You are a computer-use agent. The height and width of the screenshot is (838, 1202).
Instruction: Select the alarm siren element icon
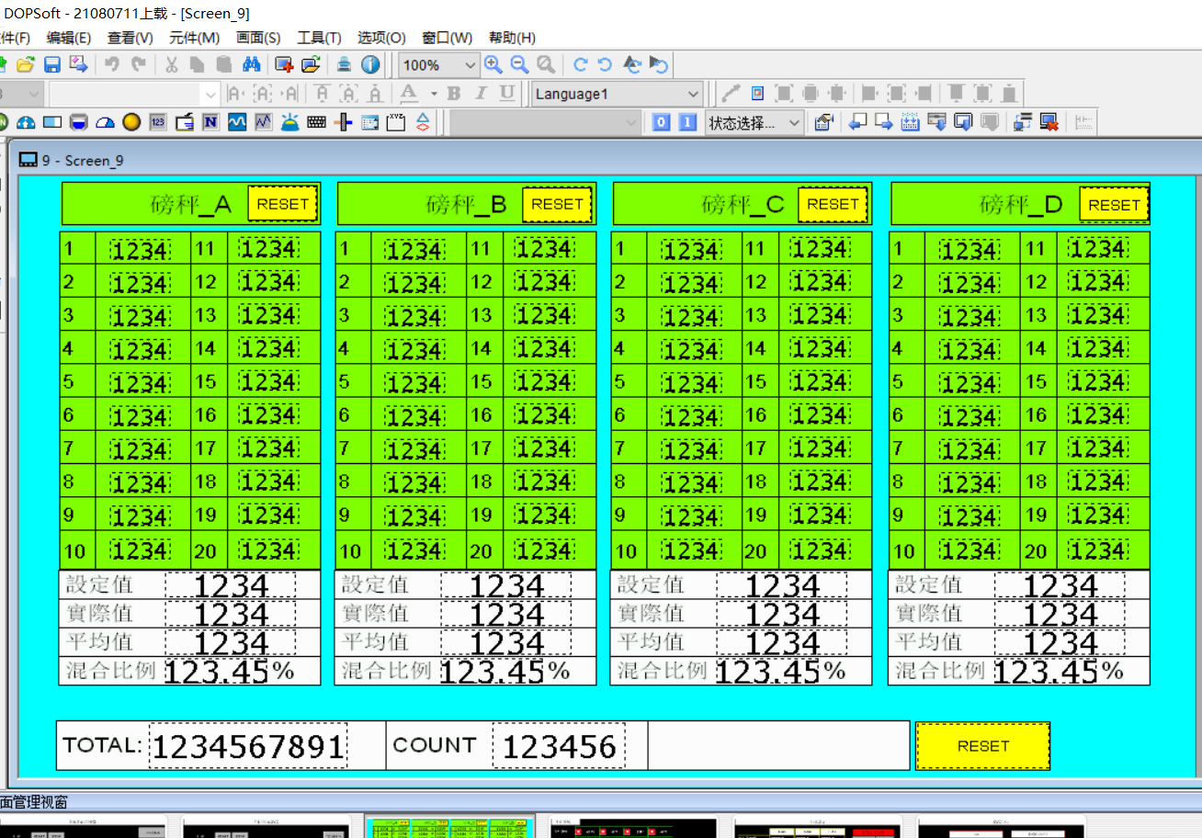click(x=290, y=122)
